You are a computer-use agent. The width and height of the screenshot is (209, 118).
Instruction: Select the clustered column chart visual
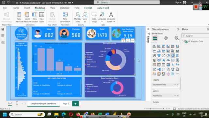tap(168, 47)
